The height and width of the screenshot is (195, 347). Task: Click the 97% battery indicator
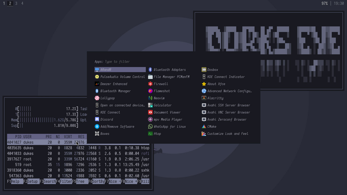pos(324,3)
